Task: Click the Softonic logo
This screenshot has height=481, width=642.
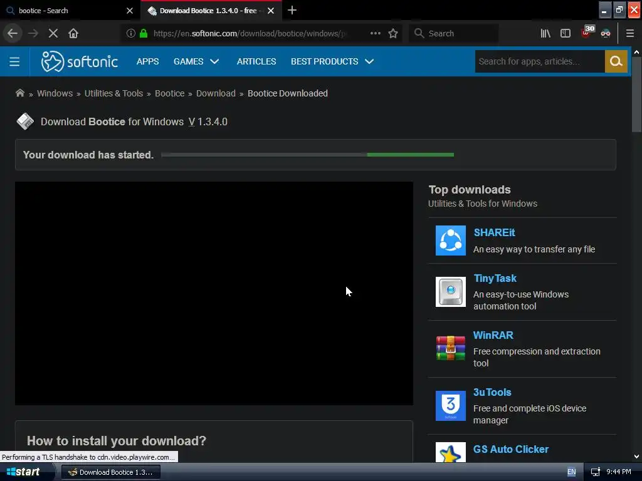Action: (80, 61)
